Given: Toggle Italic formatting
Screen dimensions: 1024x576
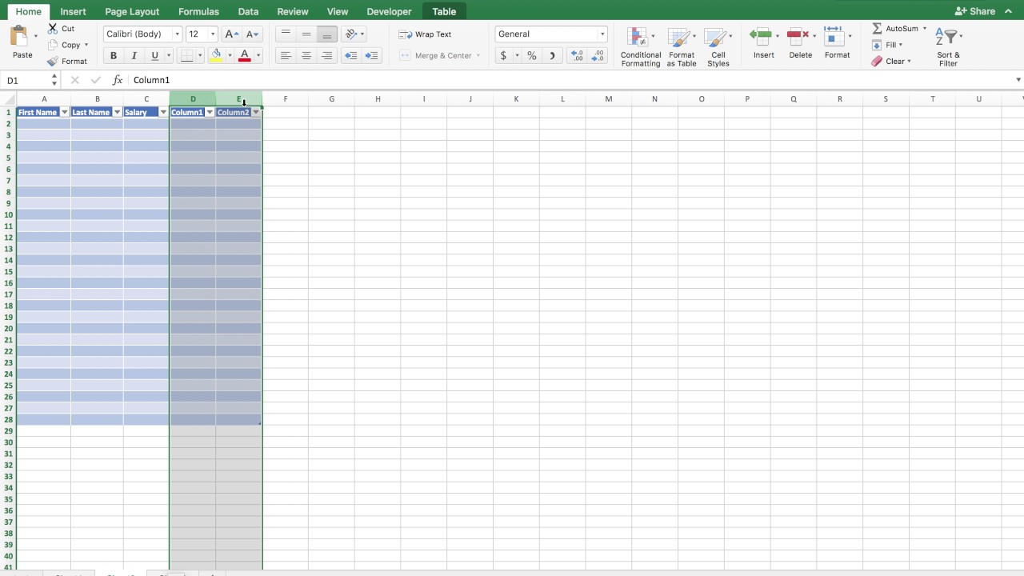Looking at the screenshot, I should (134, 56).
